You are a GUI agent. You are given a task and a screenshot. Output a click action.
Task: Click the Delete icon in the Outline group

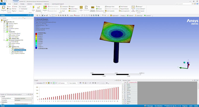click(15, 6)
